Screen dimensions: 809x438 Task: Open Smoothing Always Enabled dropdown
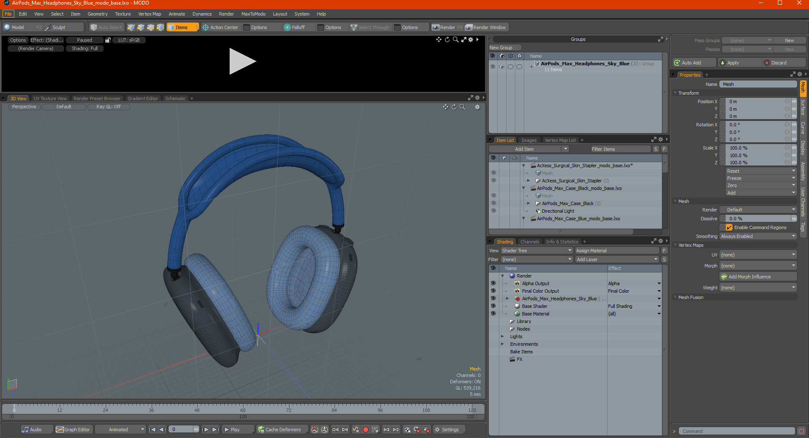click(758, 236)
